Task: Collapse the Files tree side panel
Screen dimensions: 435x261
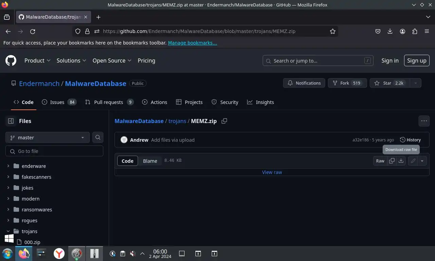Action: [11, 121]
